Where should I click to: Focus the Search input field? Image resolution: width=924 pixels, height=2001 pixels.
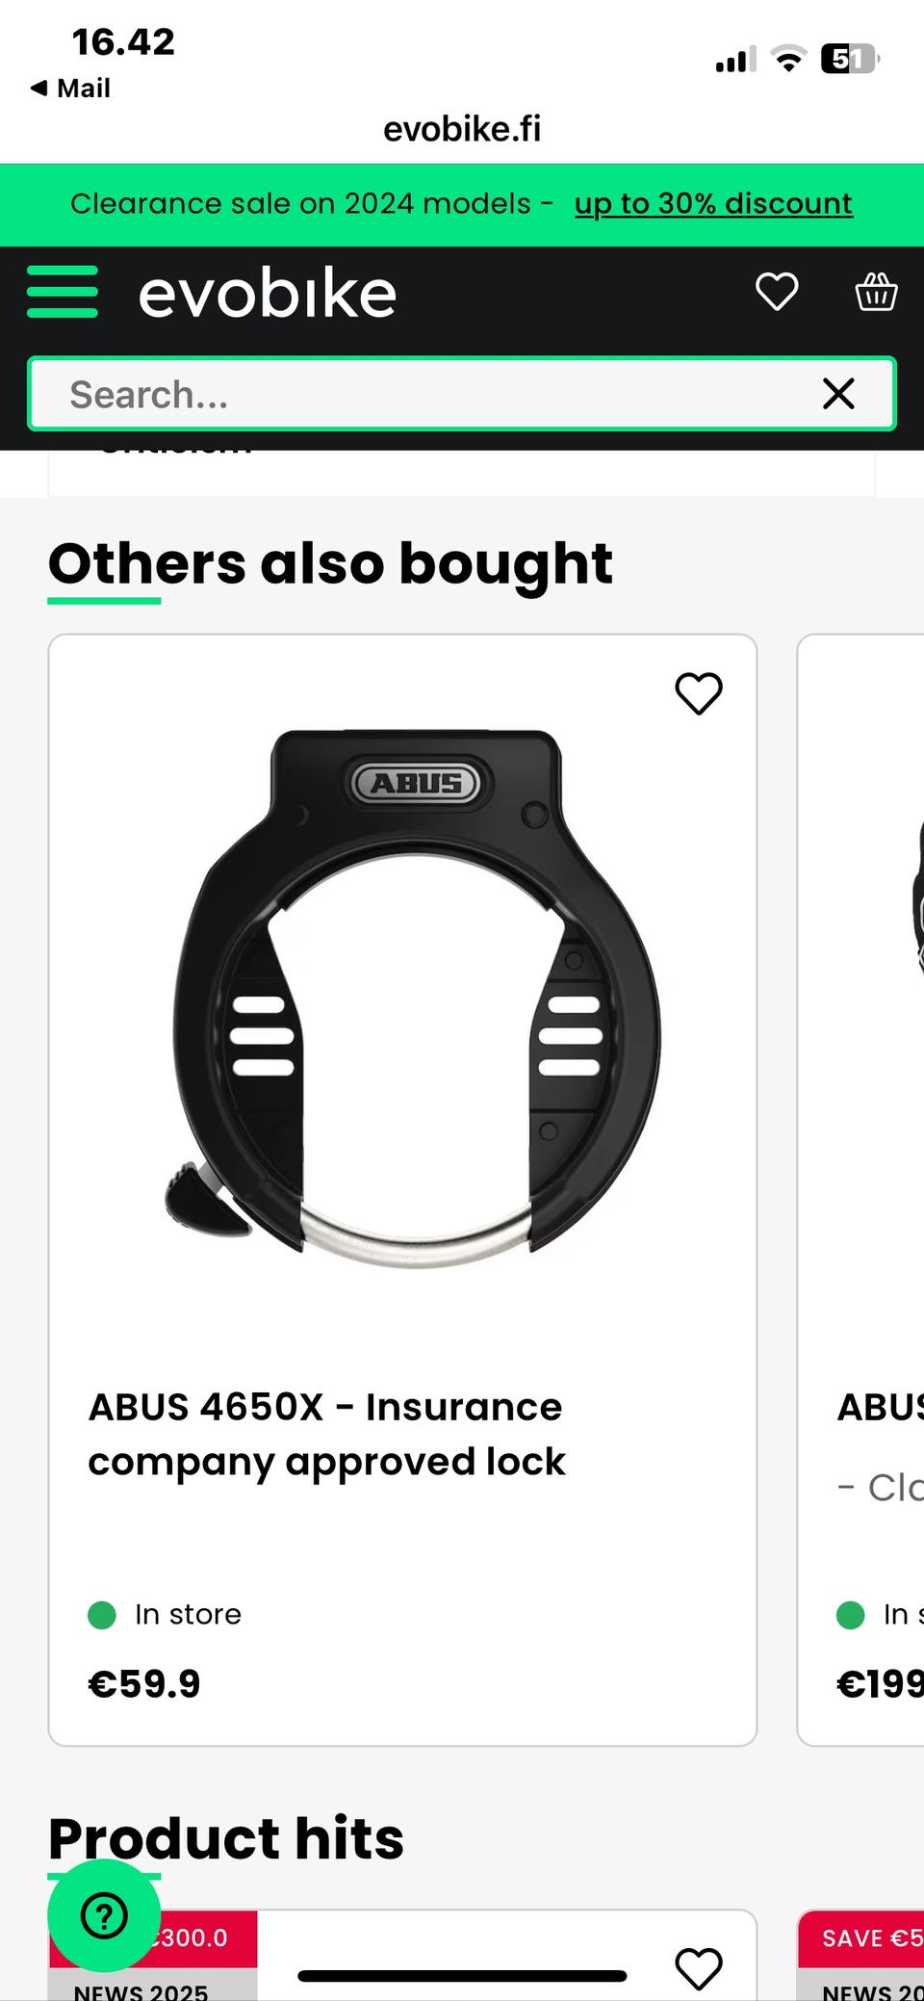pyautogui.click(x=423, y=394)
